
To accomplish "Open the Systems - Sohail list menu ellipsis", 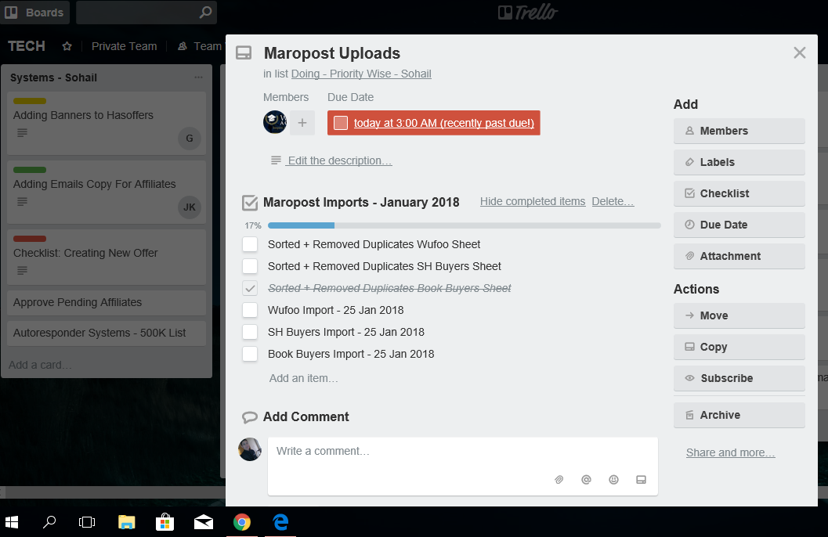I will click(198, 77).
